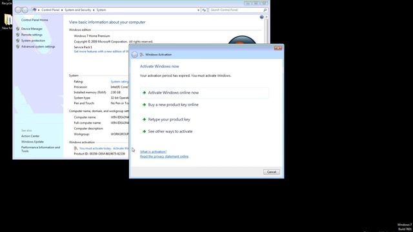Open Device Manager from System sidebar
This screenshot has height=232, width=413.
pos(32,28)
